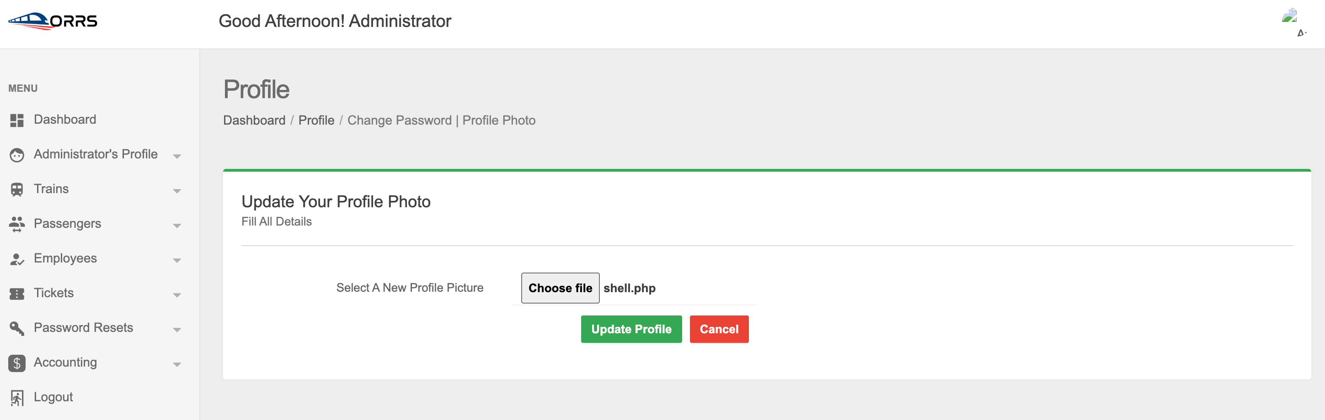This screenshot has width=1325, height=420.
Task: Open the Profile breadcrumb link
Action: [x=316, y=120]
